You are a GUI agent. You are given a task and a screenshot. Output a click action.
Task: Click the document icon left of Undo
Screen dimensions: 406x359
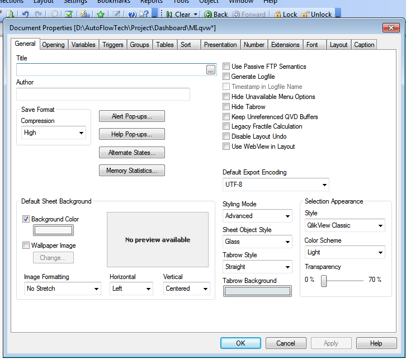click(x=10, y=14)
